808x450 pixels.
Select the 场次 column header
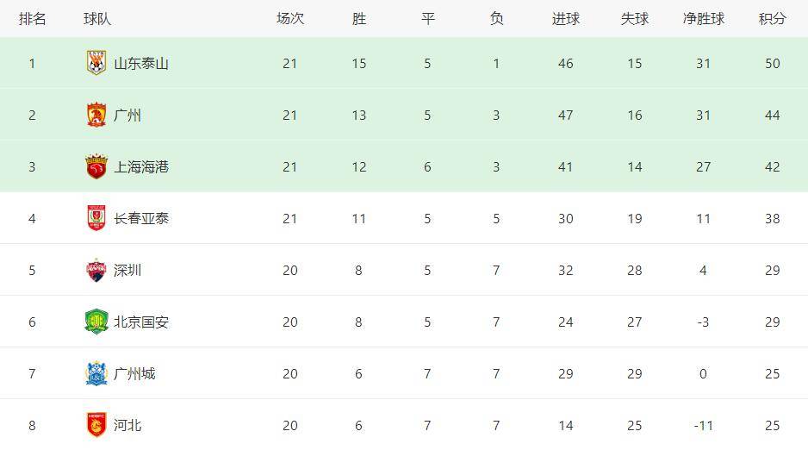pyautogui.click(x=290, y=19)
